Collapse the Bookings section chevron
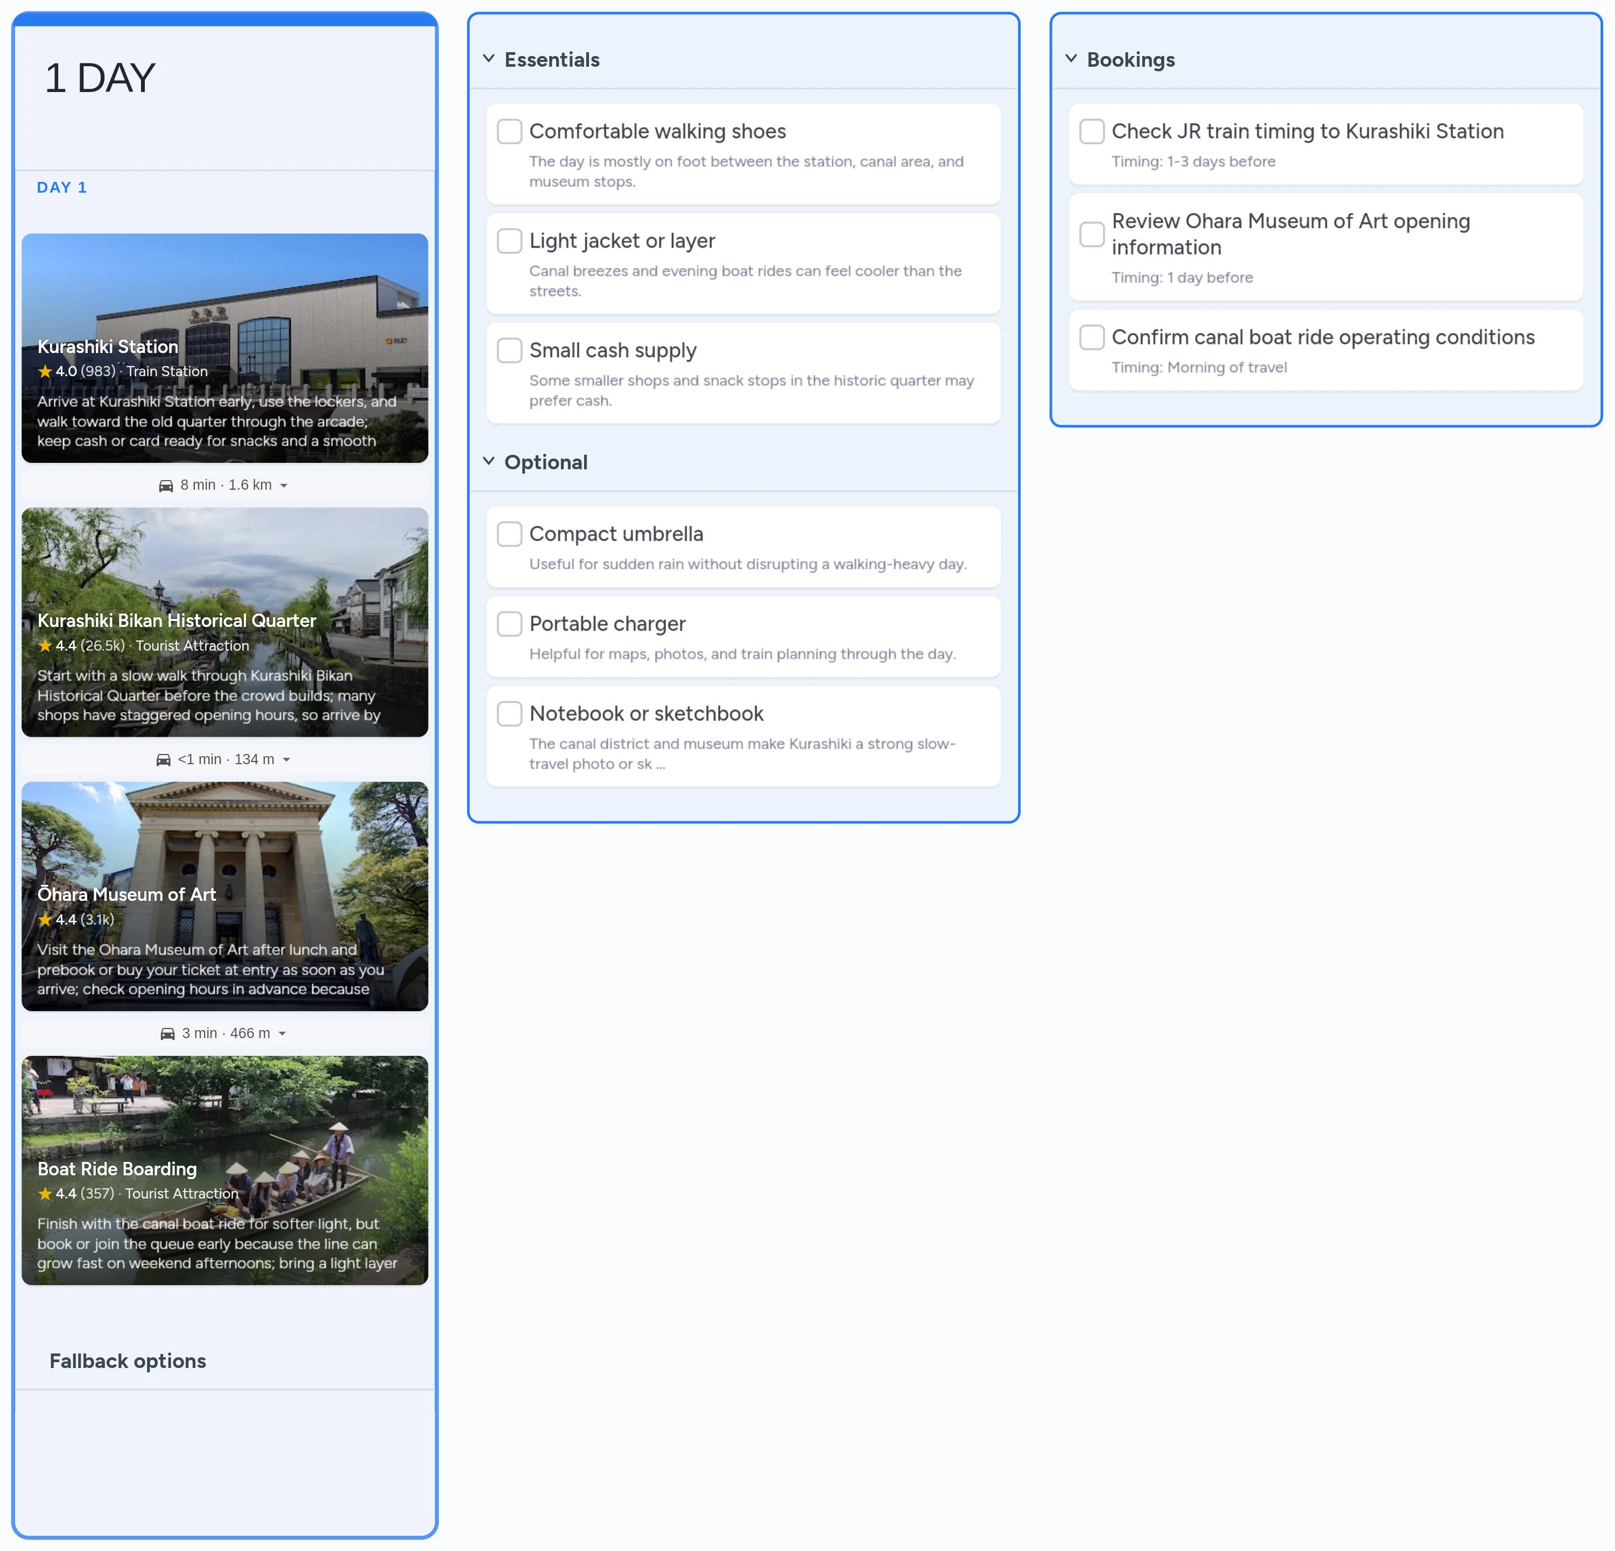 point(1071,59)
